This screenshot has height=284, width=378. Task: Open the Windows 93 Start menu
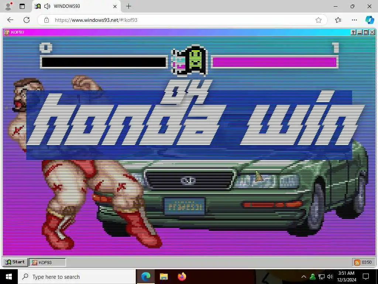click(15, 262)
